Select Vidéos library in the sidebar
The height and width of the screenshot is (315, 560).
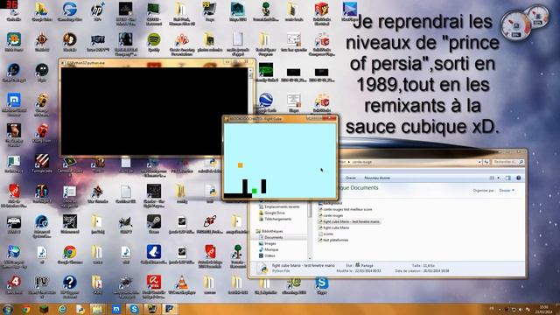(270, 255)
